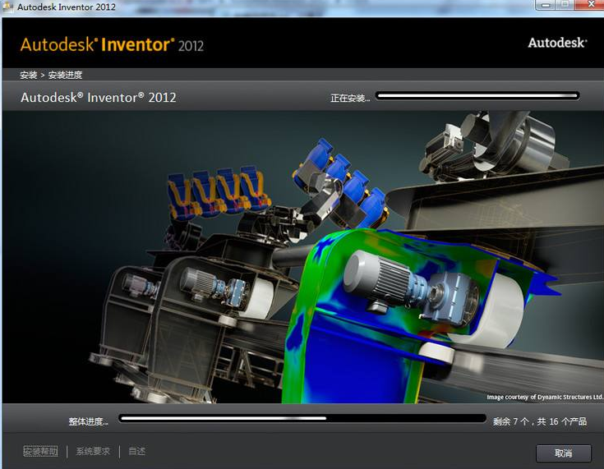Click the Autodesk Inventor title bar icon
604x469 pixels.
(x=7, y=7)
